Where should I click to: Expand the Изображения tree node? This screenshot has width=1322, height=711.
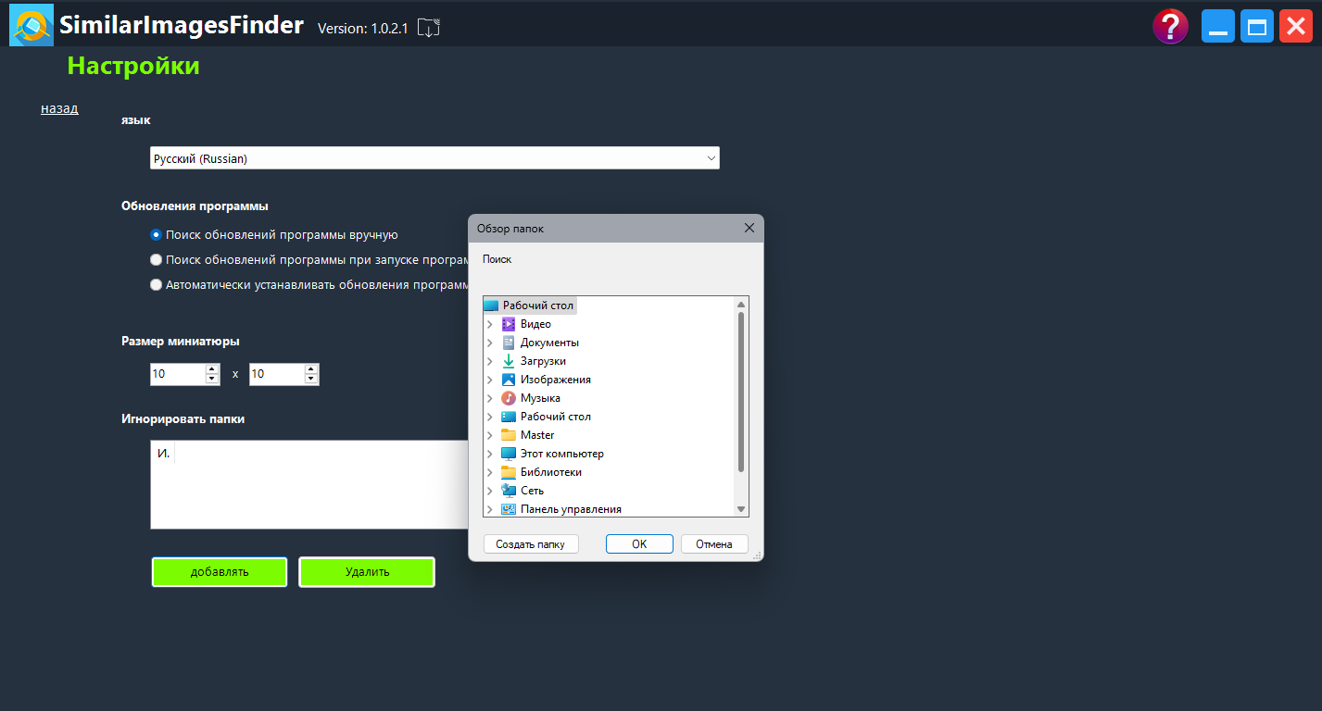pyautogui.click(x=489, y=380)
